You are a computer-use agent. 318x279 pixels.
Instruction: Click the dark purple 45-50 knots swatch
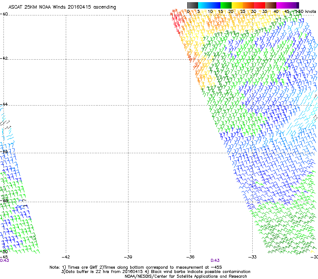click(293, 5)
